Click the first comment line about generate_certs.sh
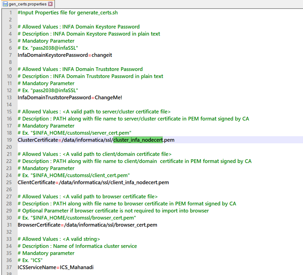 [x=68, y=12]
